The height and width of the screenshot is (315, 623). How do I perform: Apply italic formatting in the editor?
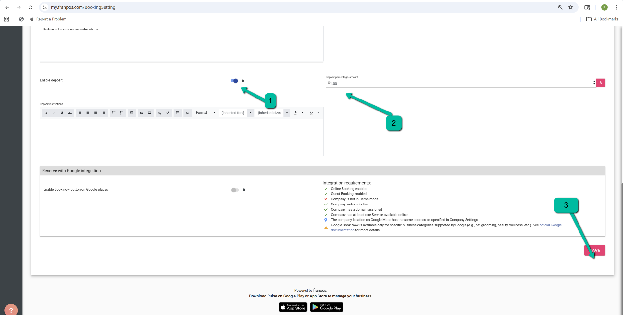tap(54, 113)
